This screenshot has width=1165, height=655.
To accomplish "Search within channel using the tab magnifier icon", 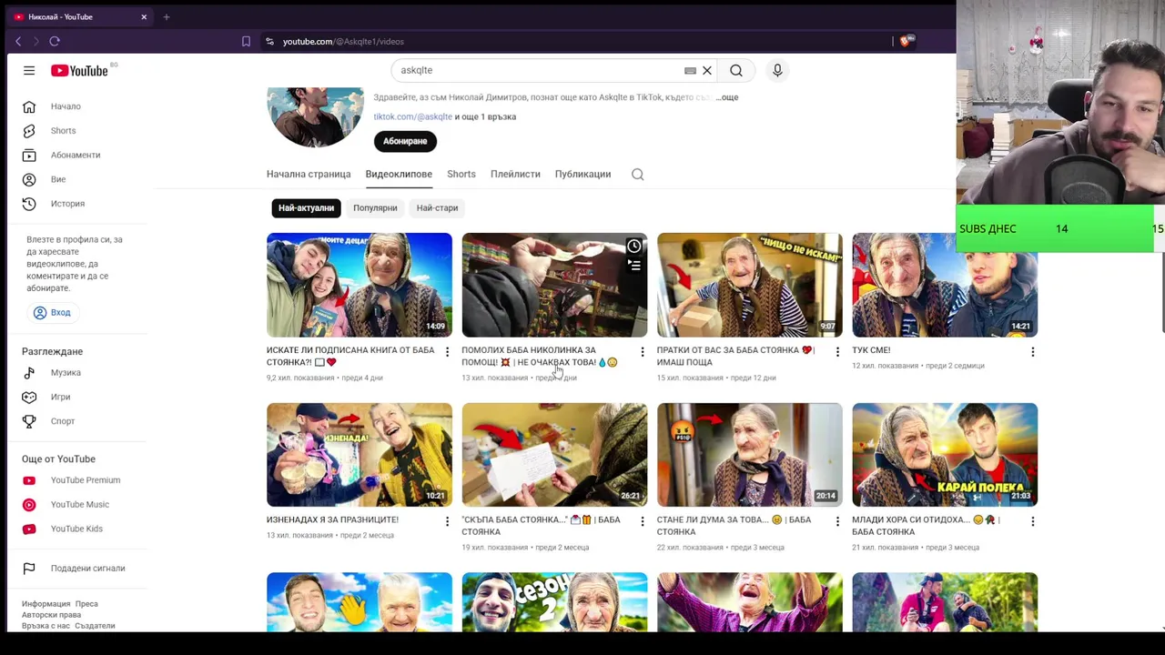I will [638, 175].
